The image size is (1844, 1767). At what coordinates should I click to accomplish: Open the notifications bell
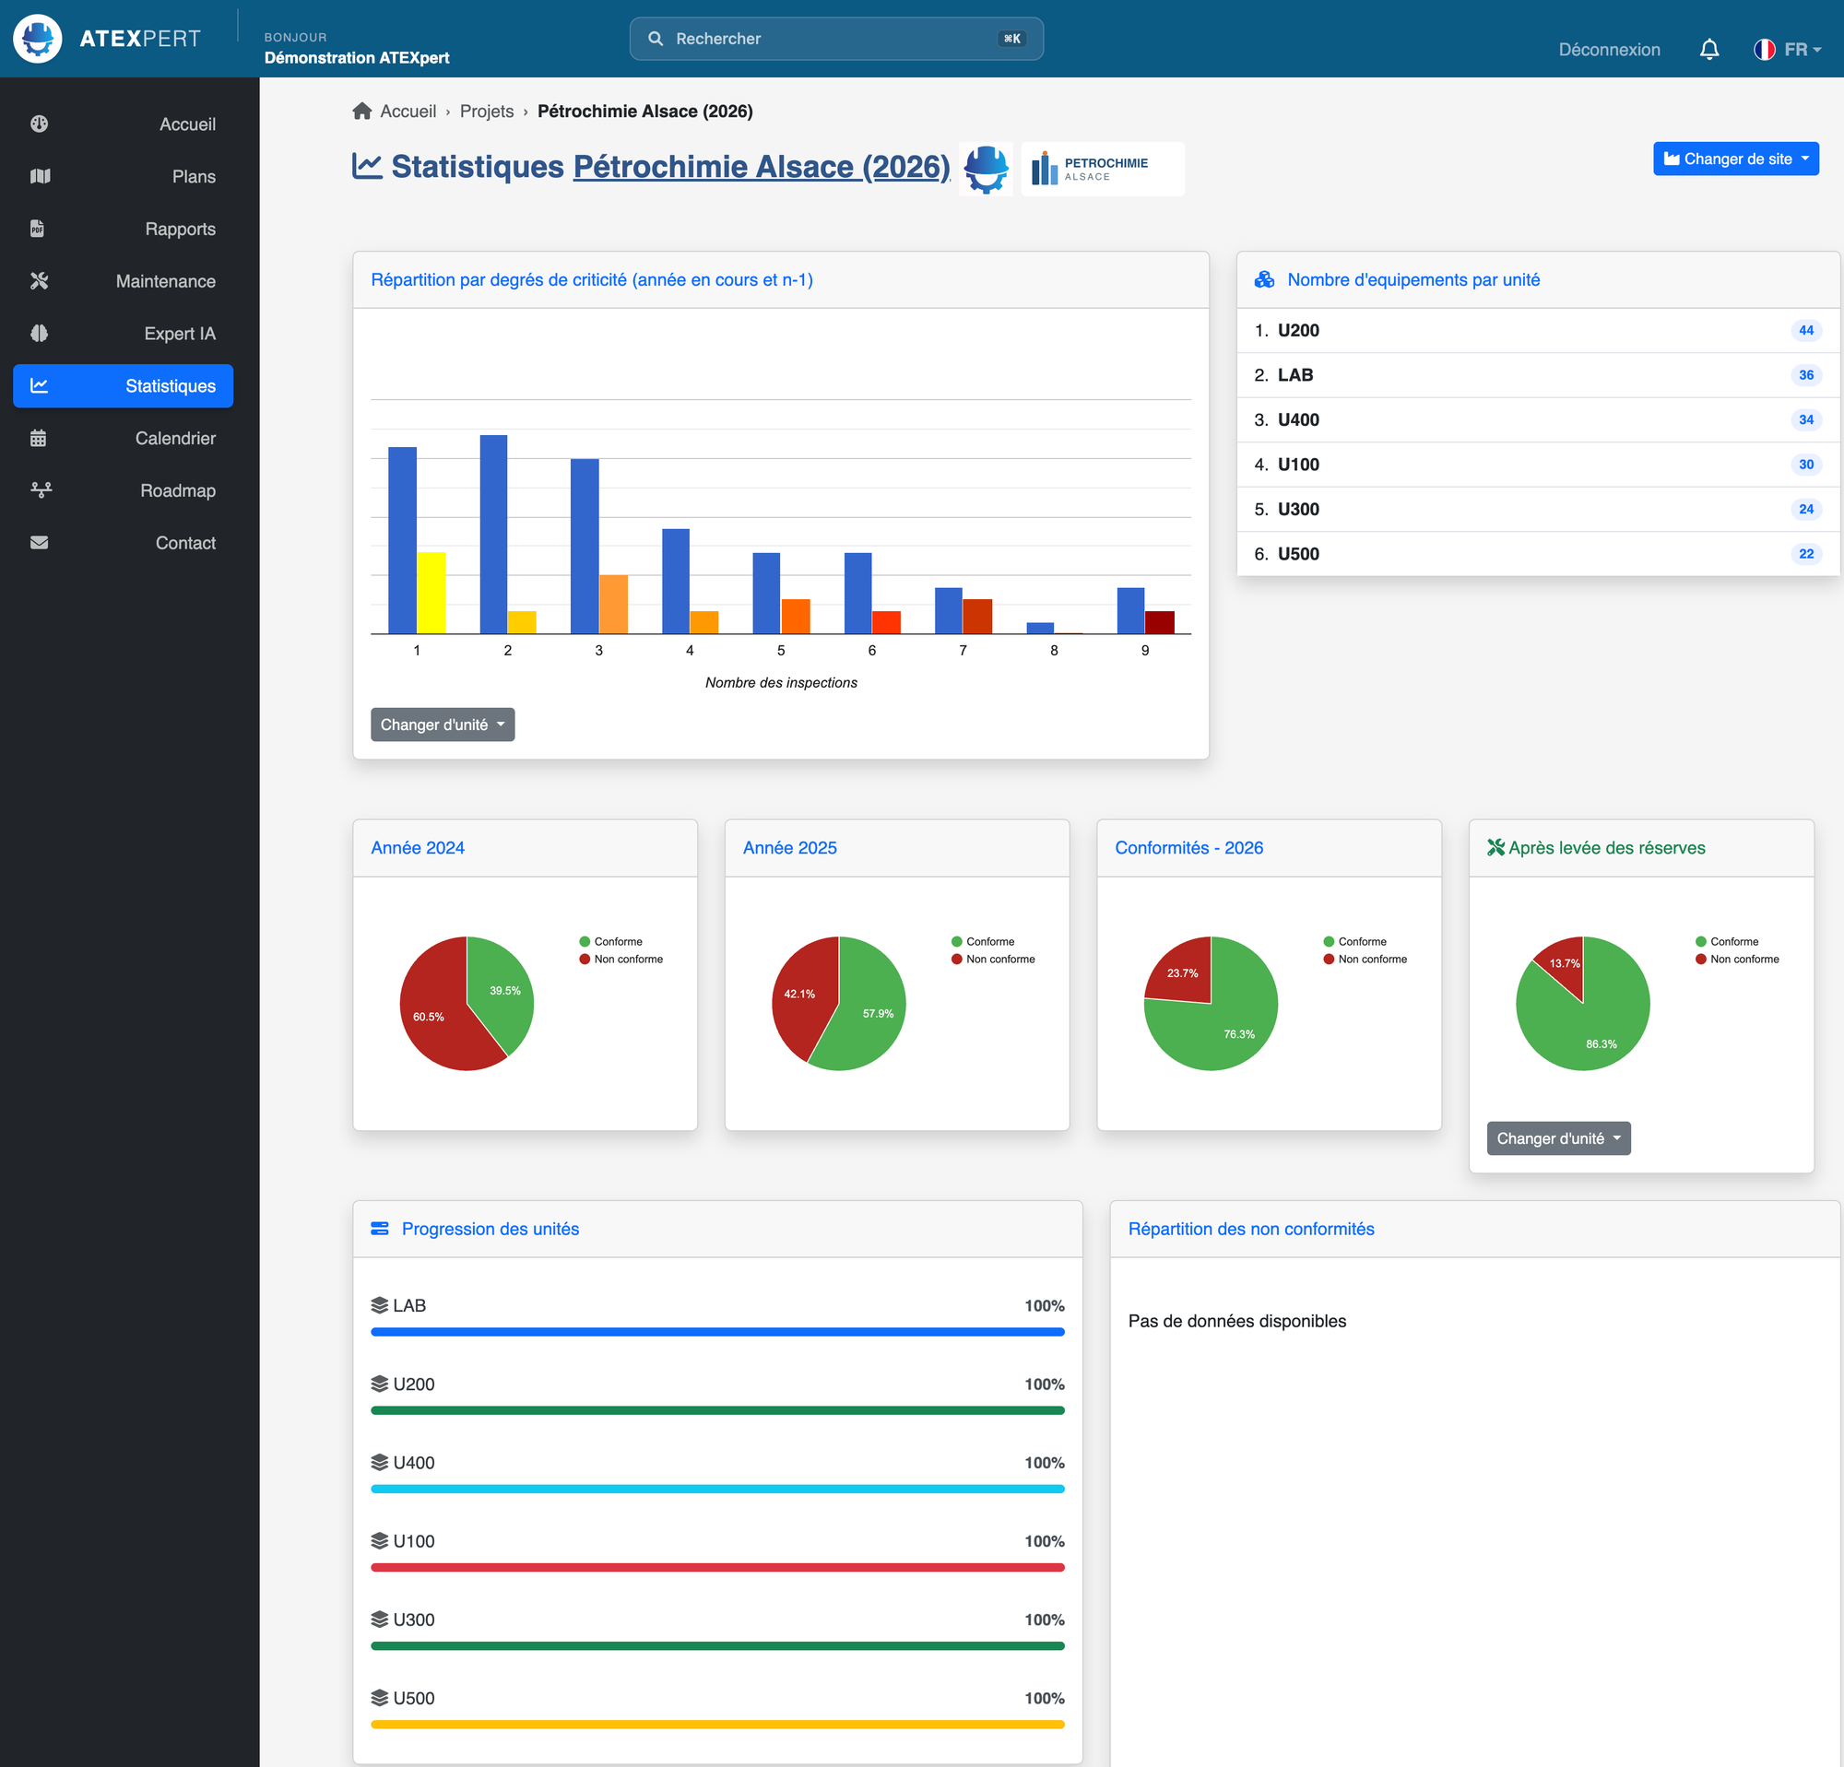[1709, 49]
